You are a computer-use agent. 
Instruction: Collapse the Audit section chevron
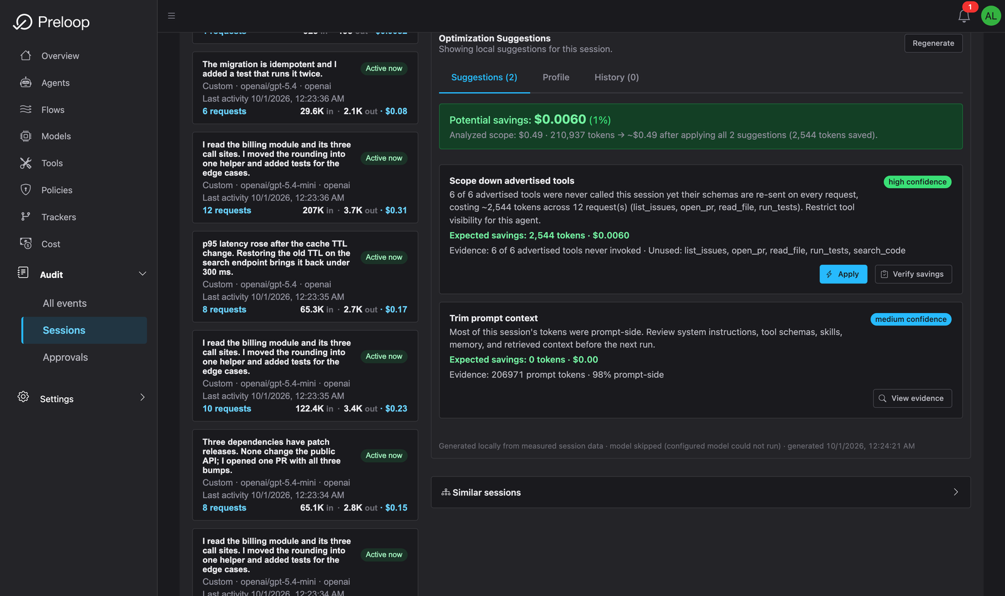(x=143, y=274)
